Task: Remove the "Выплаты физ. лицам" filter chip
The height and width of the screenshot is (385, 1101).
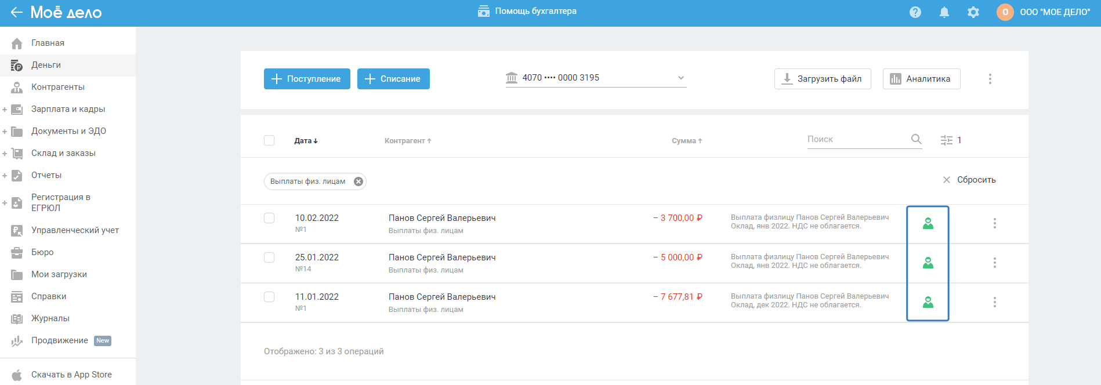Action: pos(358,181)
